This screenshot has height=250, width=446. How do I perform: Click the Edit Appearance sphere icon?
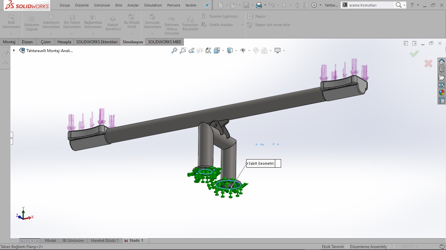coord(256,50)
